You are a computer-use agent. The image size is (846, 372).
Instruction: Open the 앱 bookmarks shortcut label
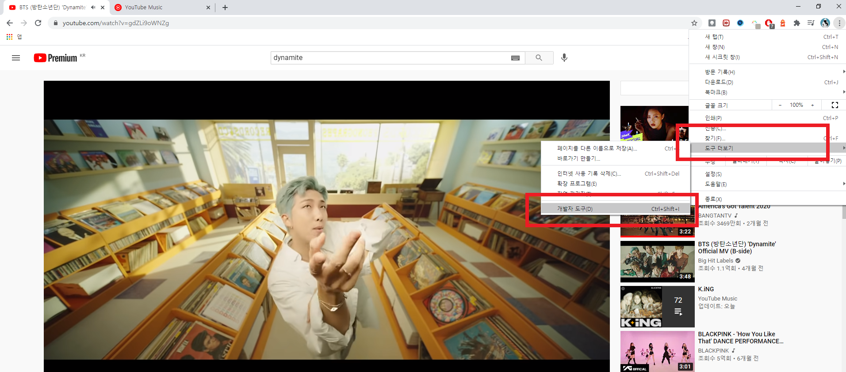click(x=19, y=37)
